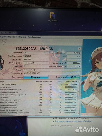
Task: Open the Справка menu
Action: pos(22,37)
